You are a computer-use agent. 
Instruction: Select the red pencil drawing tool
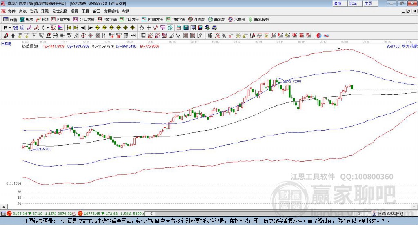click(6, 36)
